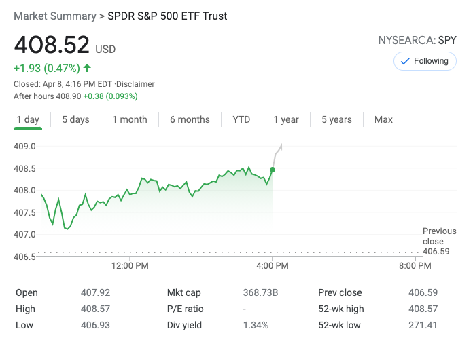Click the large 408.52 price value

[x=52, y=45]
